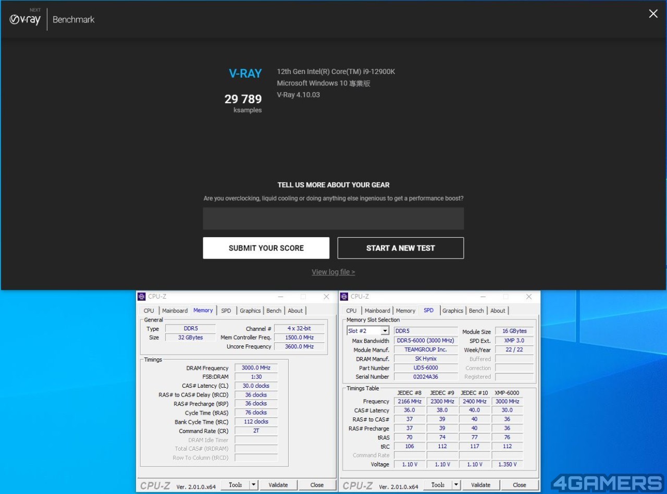Click Bank Cycle Time value 112 clocks

click(x=256, y=422)
